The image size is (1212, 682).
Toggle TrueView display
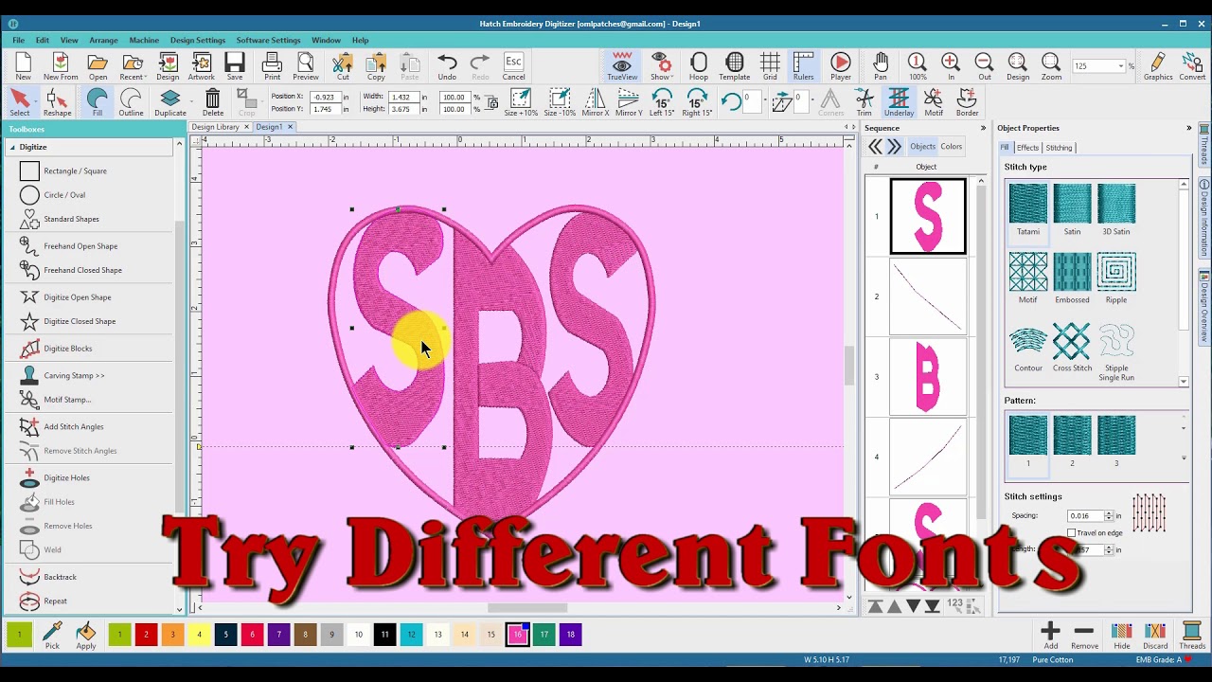coord(622,66)
